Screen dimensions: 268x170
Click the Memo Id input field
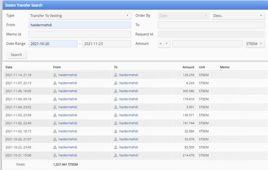(80, 34)
